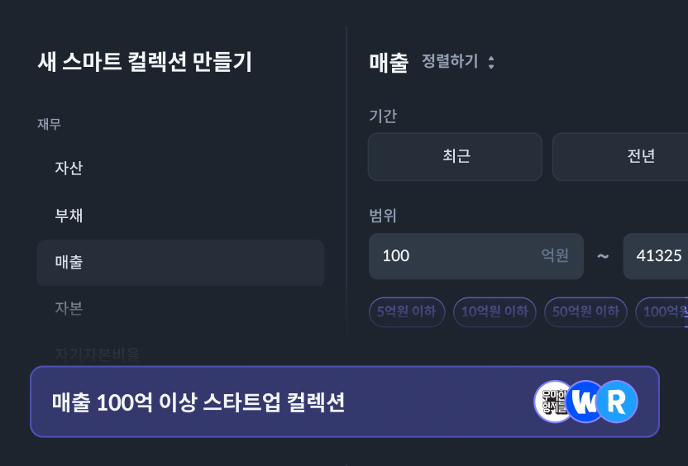Click the maximum range field showing 41325

click(x=657, y=256)
